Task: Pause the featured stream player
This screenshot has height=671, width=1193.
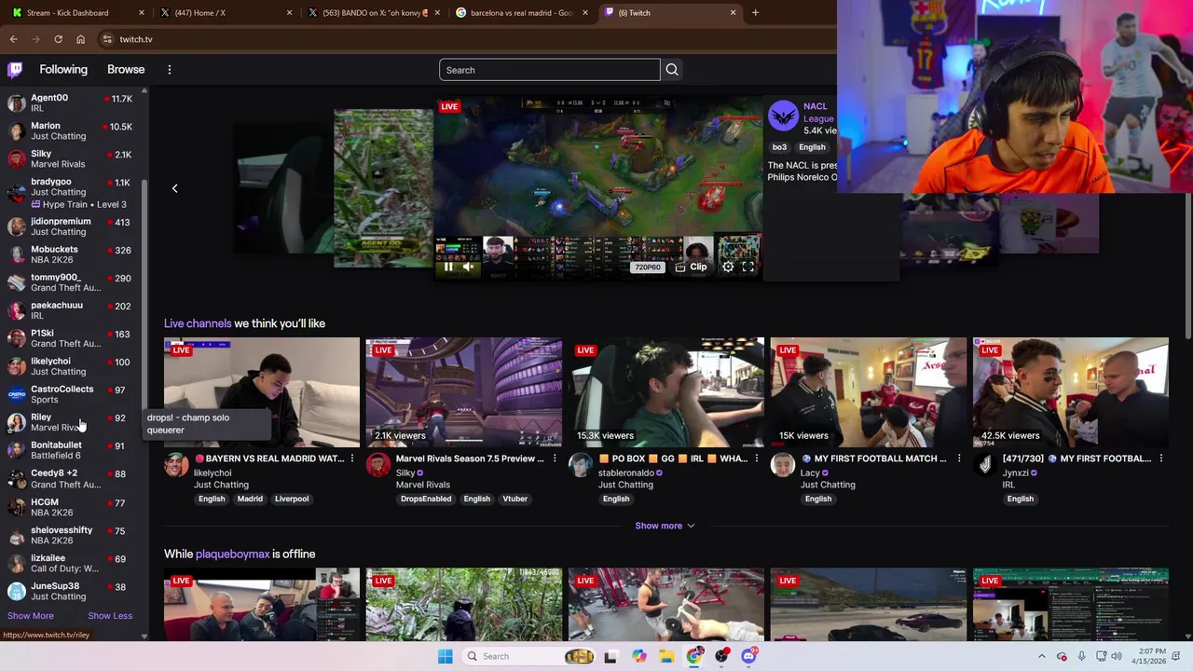Action: click(448, 267)
